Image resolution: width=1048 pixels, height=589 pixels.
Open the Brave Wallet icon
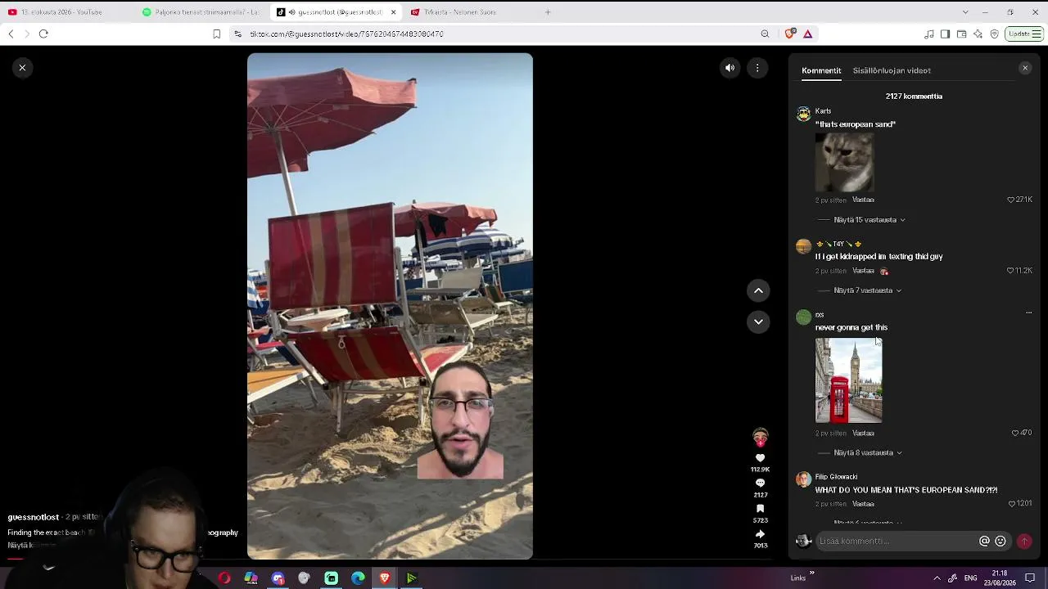click(961, 34)
